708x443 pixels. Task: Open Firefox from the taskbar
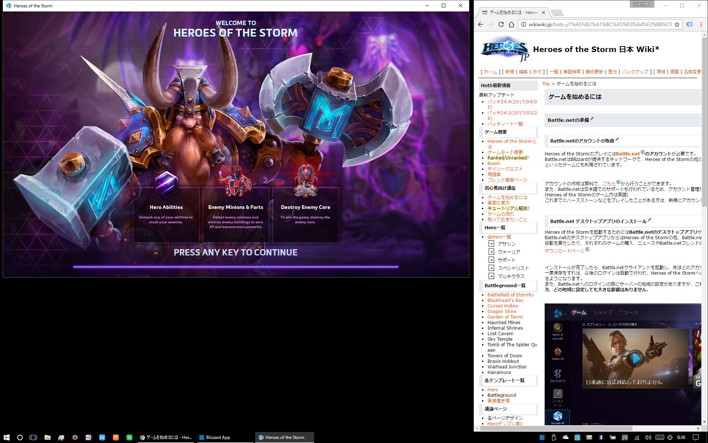(x=75, y=437)
